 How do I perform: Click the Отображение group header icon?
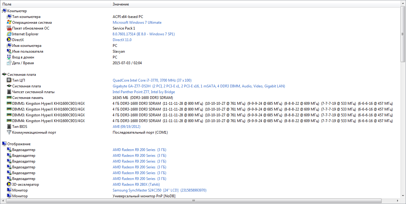click(4, 144)
